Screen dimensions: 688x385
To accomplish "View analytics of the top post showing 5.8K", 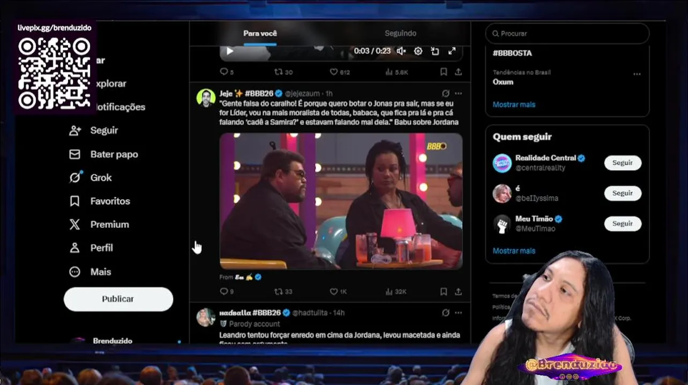I will pos(397,72).
